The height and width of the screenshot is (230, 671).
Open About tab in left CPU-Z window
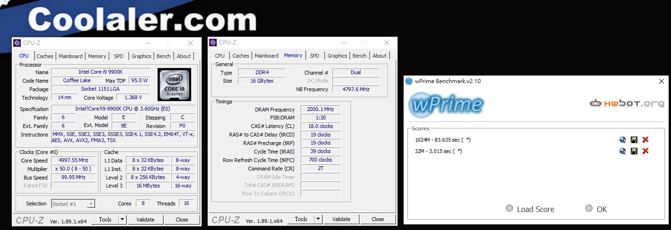pyautogui.click(x=184, y=56)
